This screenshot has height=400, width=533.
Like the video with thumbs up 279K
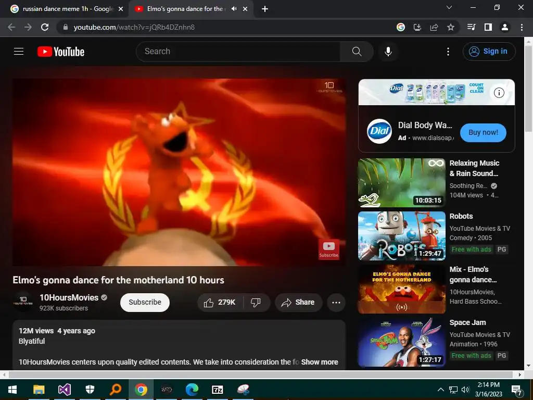point(220,303)
